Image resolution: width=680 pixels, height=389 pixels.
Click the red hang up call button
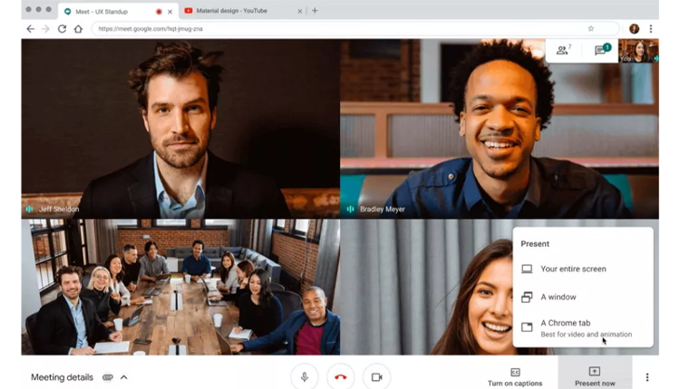(340, 376)
